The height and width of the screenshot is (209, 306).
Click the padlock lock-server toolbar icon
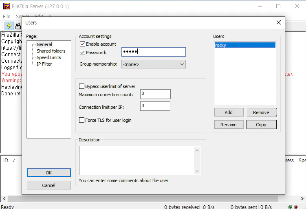pyautogui.click(x=18, y=26)
